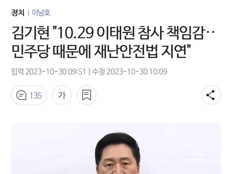
Task: Share the article using the share icon
Action: 211,95
